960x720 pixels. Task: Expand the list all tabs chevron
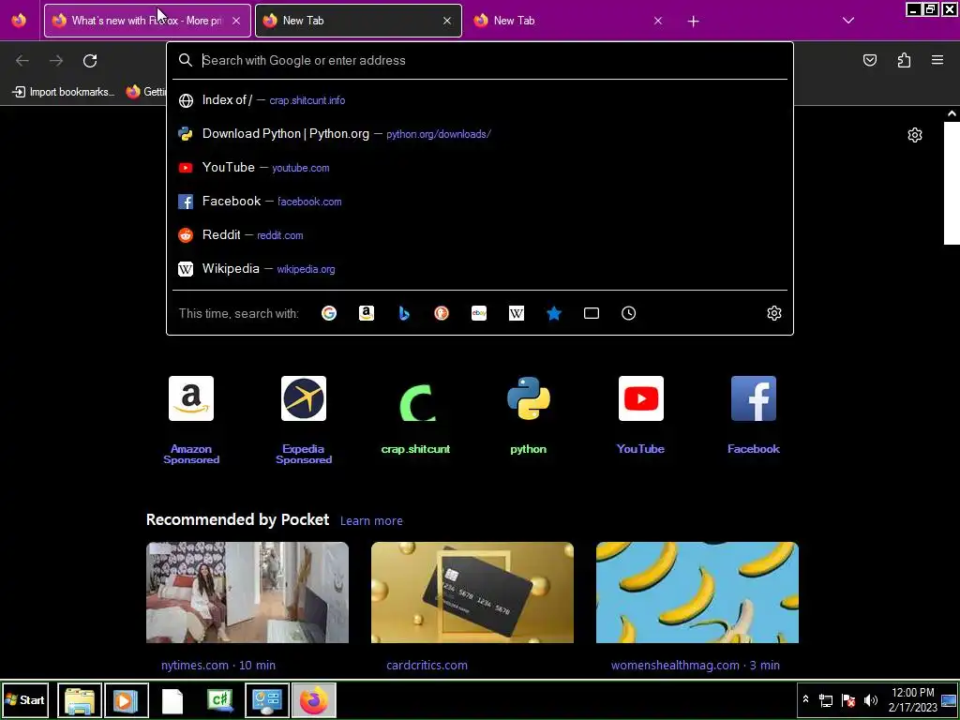tap(847, 21)
